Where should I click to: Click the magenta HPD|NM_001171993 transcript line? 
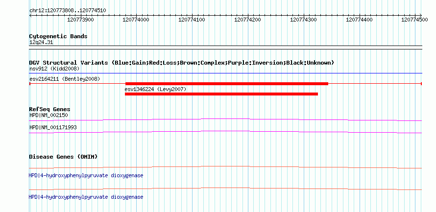point(225,132)
